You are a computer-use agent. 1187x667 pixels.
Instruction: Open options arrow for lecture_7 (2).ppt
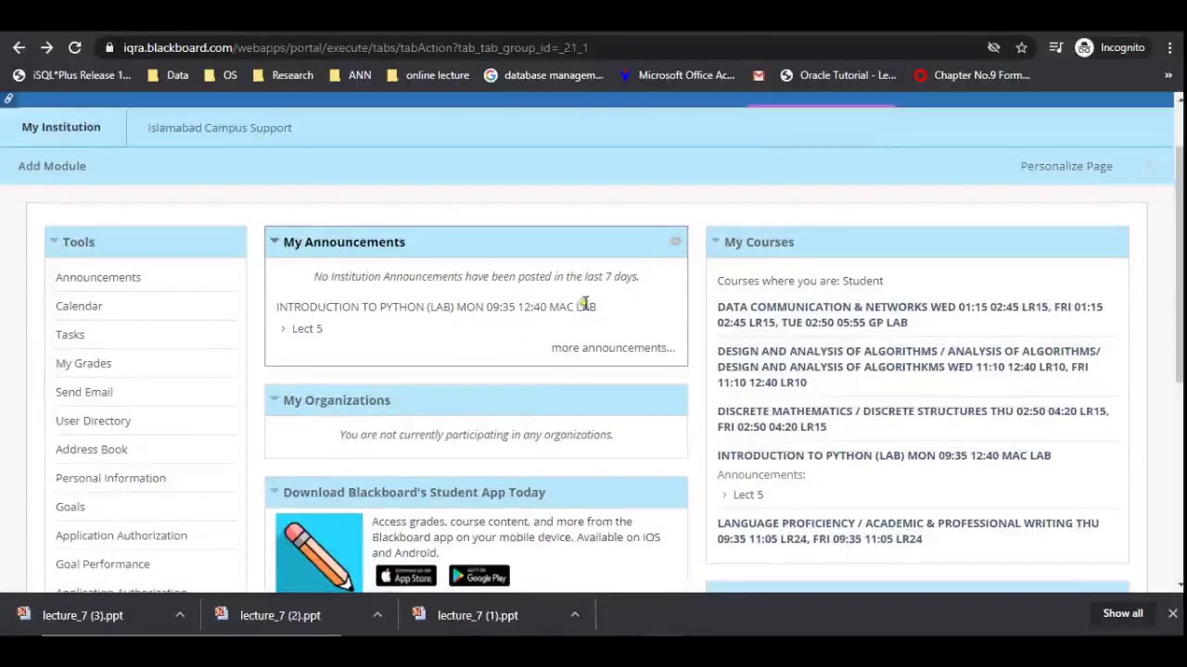377,615
